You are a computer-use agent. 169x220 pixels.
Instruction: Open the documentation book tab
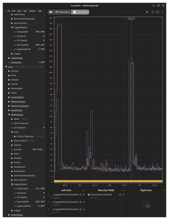[x=51, y=12]
